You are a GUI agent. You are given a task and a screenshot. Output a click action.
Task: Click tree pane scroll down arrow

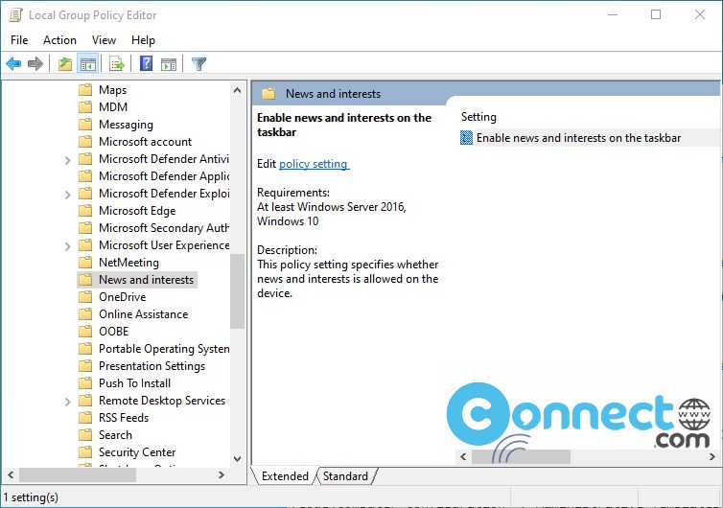pyautogui.click(x=237, y=459)
